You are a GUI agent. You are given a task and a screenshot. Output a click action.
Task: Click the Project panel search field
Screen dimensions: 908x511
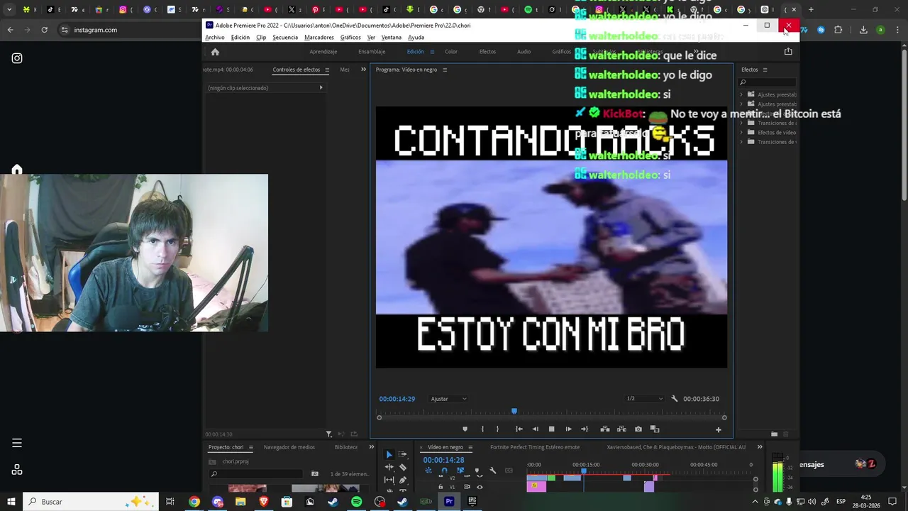257,474
